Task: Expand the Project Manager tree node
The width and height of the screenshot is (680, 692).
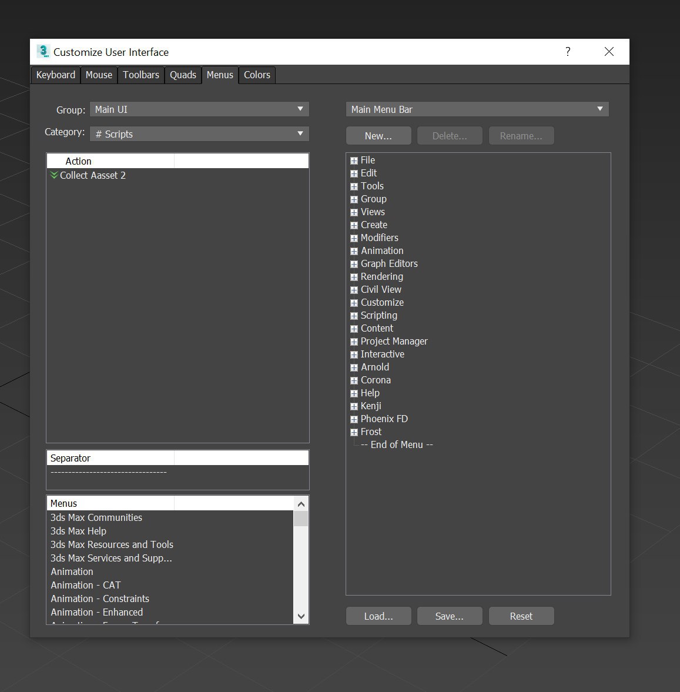Action: (354, 342)
